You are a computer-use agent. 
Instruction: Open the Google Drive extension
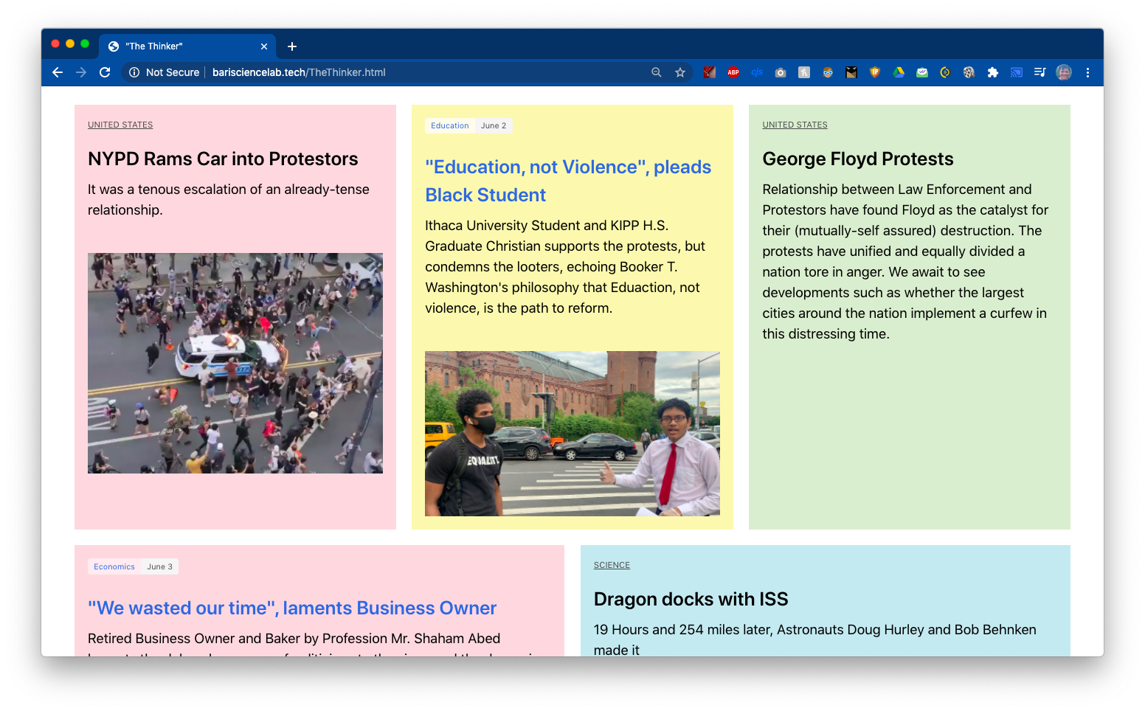(x=899, y=72)
